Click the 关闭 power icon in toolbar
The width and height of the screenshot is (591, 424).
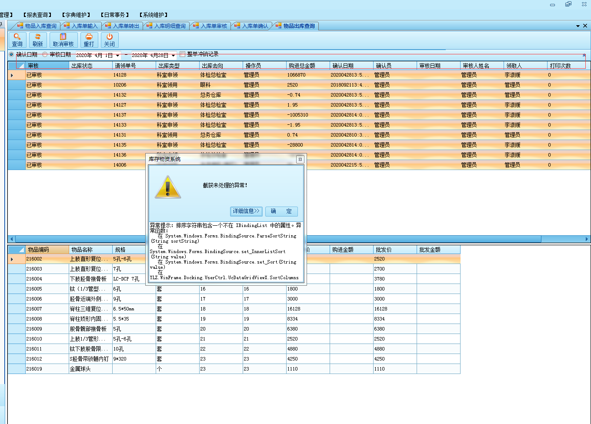tap(110, 37)
